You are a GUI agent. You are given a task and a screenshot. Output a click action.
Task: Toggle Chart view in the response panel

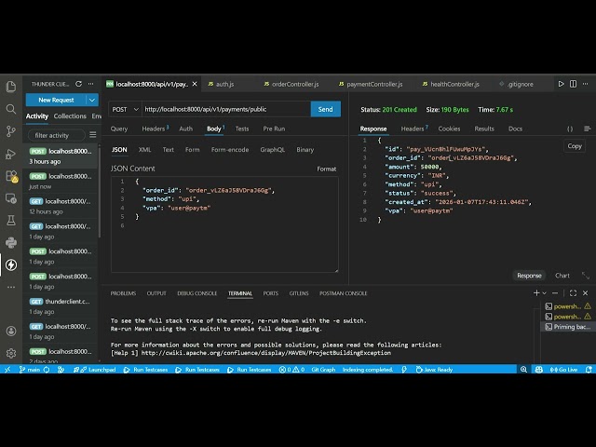(x=562, y=276)
